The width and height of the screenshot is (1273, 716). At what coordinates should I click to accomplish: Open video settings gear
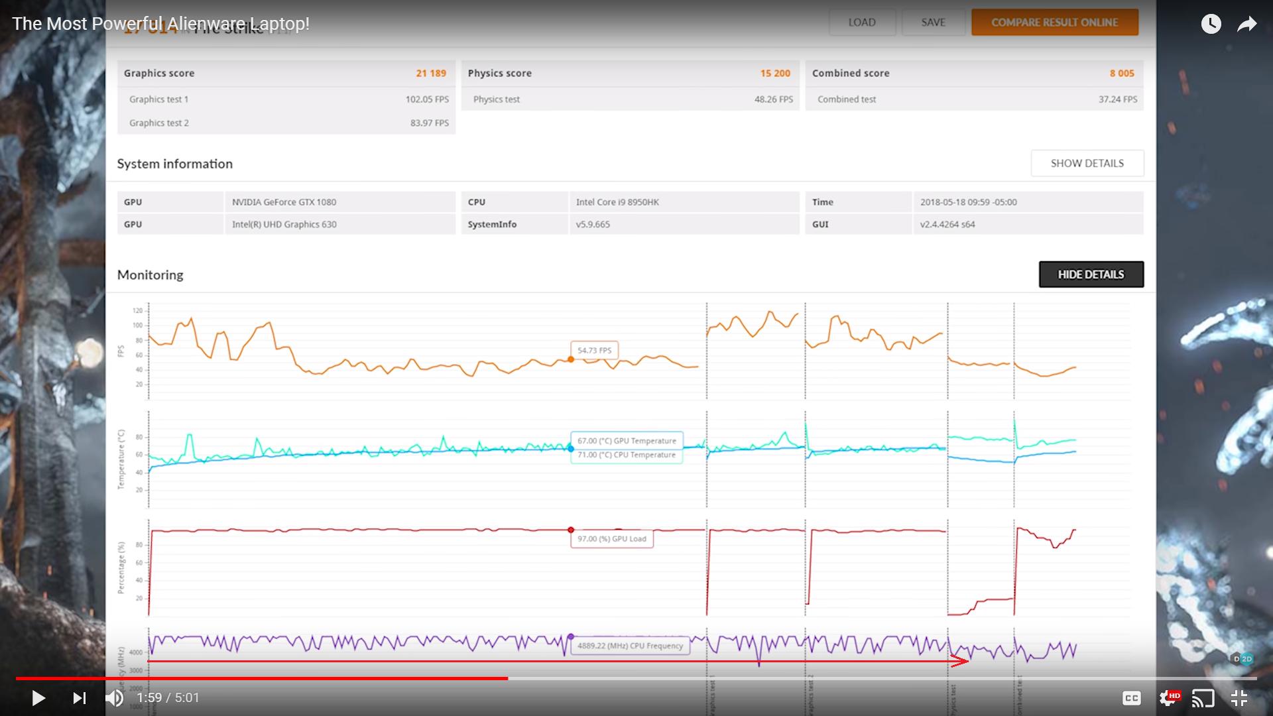[1168, 698]
